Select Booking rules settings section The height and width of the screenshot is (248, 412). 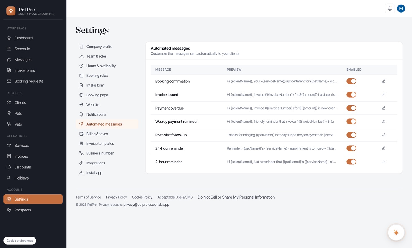point(107,76)
